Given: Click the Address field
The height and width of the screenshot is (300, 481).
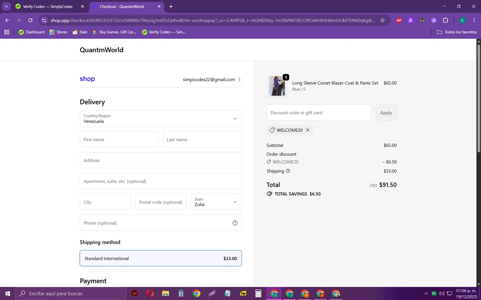Looking at the screenshot, I should [x=161, y=160].
